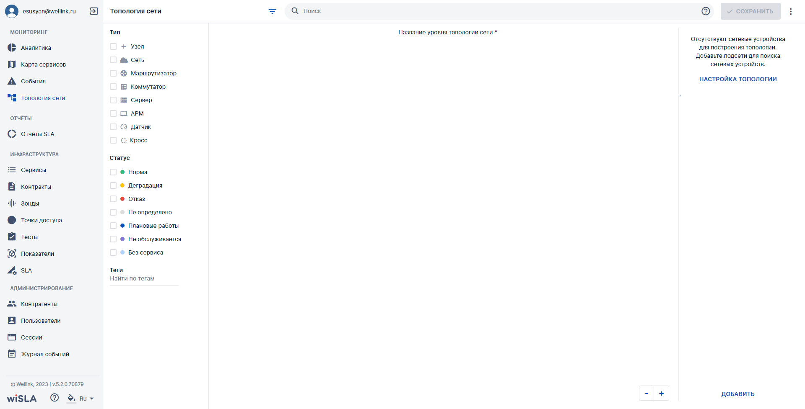
Task: Check the Отказ status checkbox
Action: (x=113, y=199)
